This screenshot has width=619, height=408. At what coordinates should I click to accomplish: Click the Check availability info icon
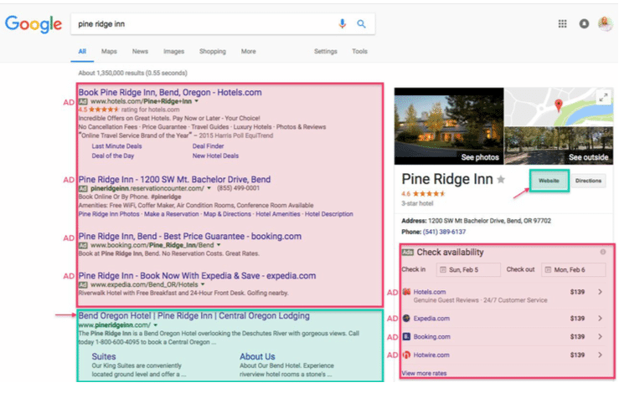coord(603,252)
